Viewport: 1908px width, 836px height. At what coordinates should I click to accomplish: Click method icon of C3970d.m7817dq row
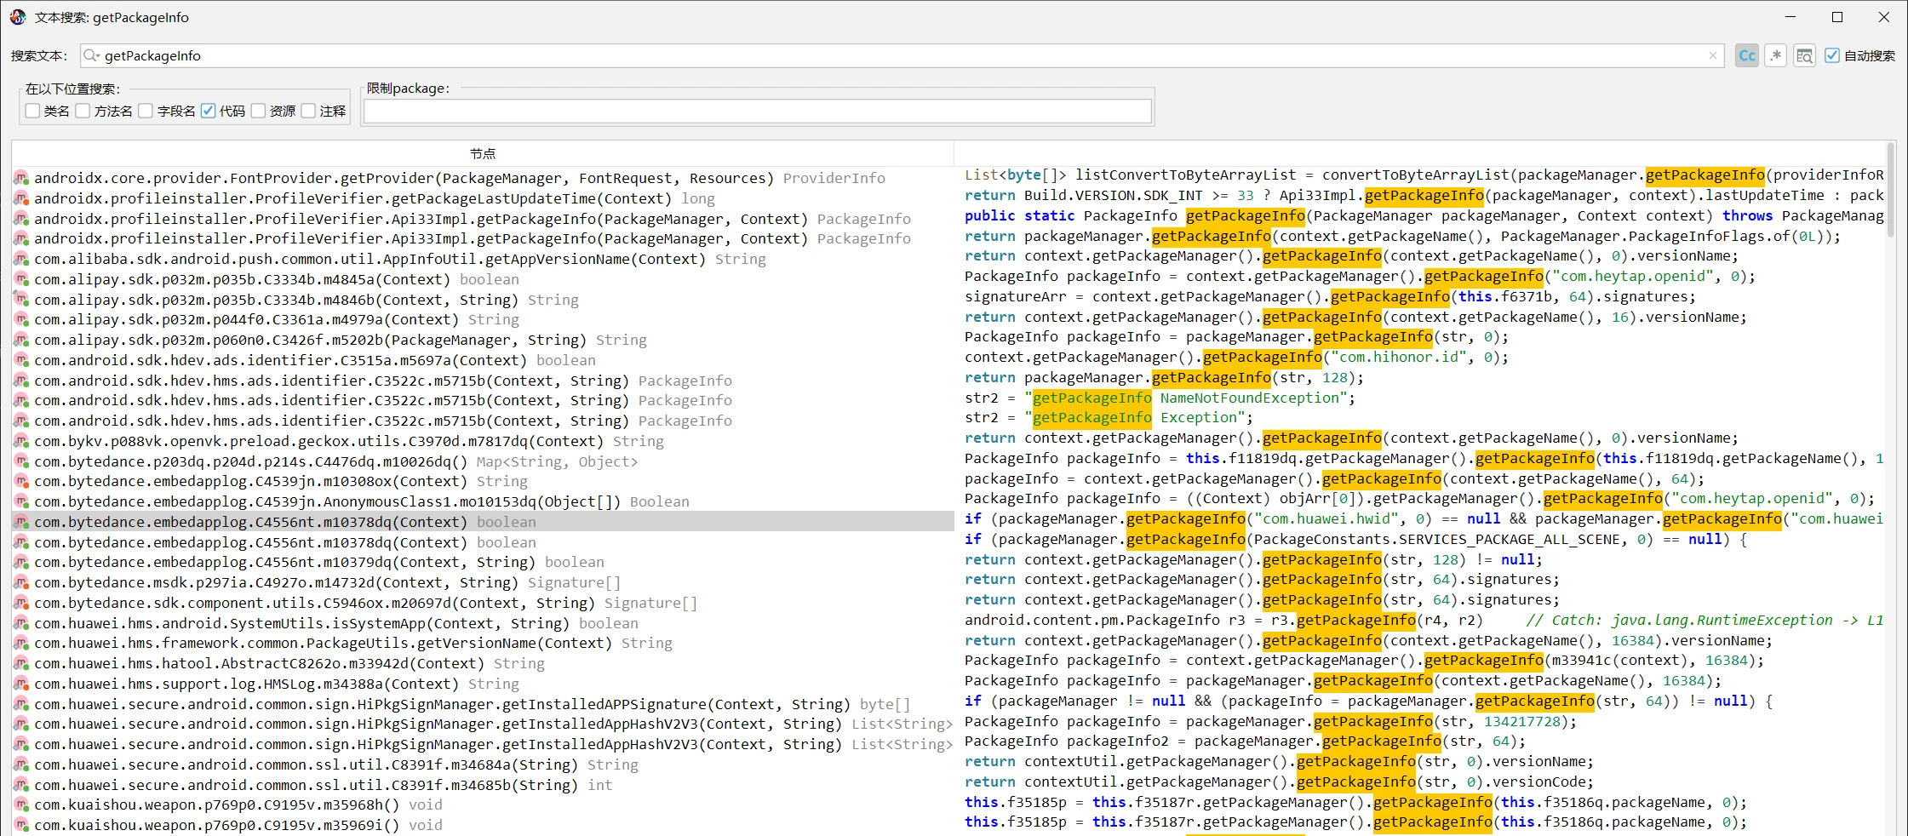coord(21,441)
